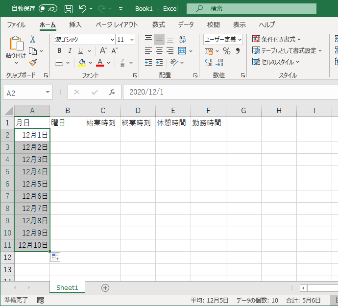Viewport: 338px width, 306px height.
Task: Click the Auto Fill Options icon below A11
Action: tap(55, 257)
